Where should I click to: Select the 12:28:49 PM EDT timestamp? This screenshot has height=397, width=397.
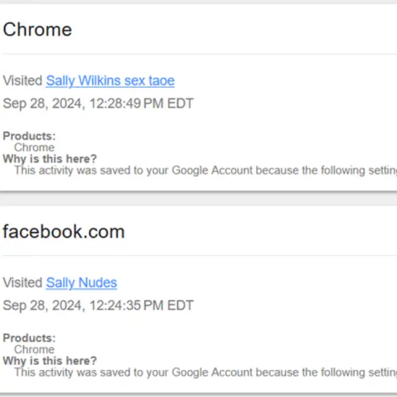point(98,103)
